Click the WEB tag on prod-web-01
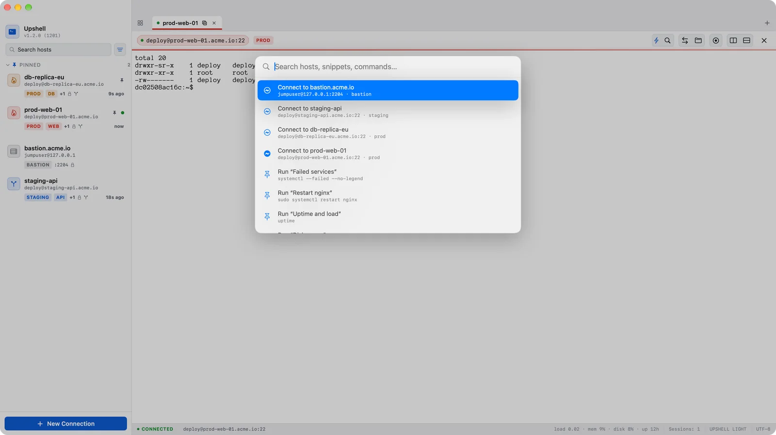The image size is (776, 435). 53,126
